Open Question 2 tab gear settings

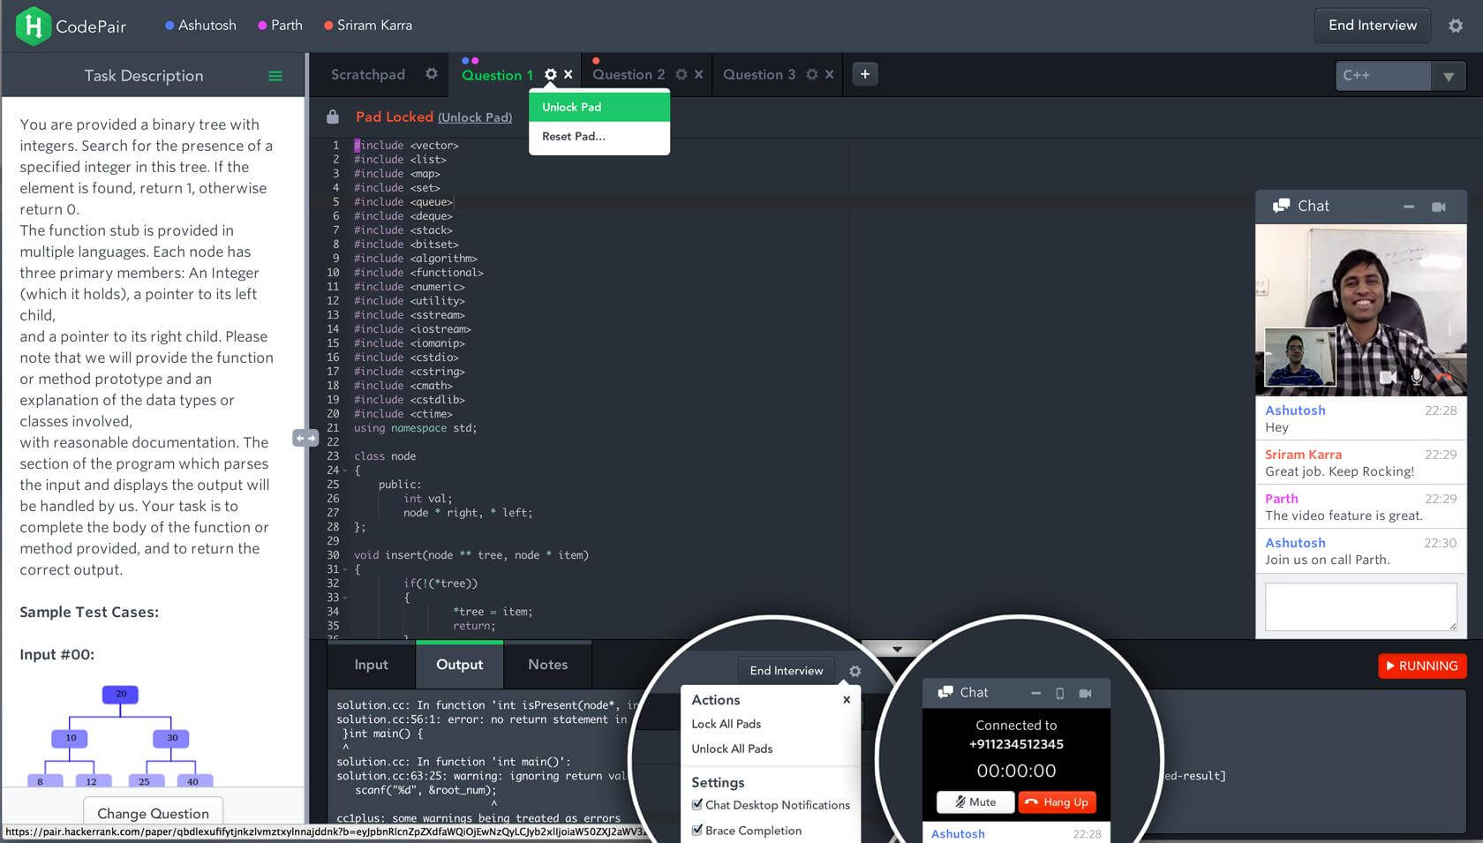coord(681,75)
